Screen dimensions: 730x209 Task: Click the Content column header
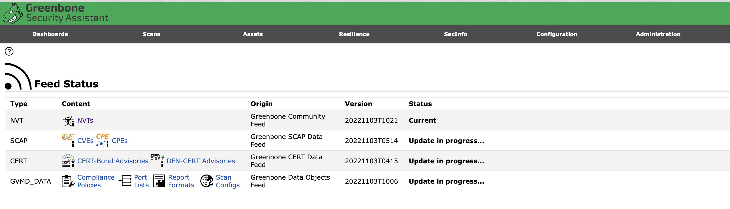[x=76, y=104]
